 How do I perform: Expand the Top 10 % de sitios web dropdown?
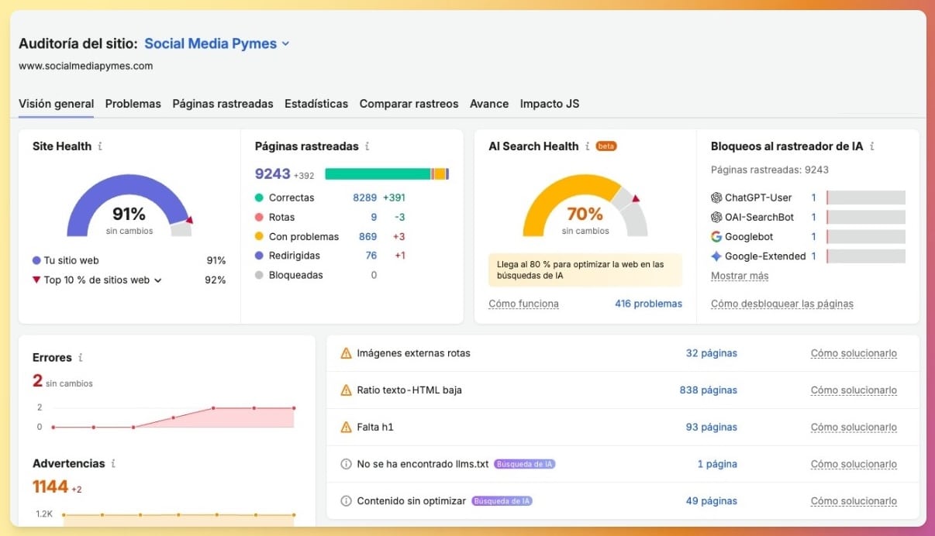tap(158, 280)
